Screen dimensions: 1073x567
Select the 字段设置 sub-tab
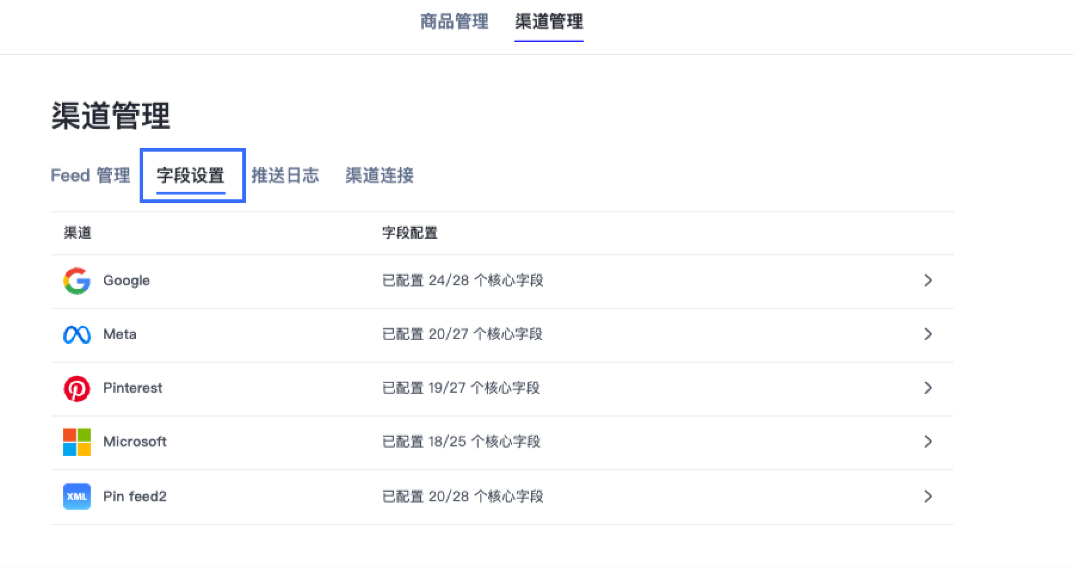pyautogui.click(x=191, y=175)
